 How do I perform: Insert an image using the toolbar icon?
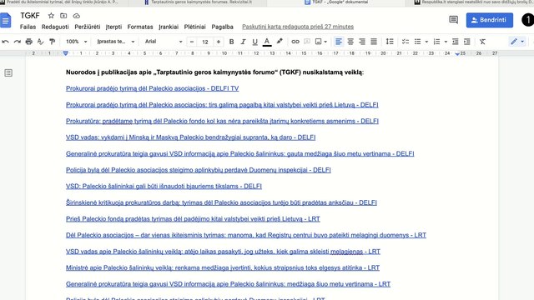[x=319, y=42]
